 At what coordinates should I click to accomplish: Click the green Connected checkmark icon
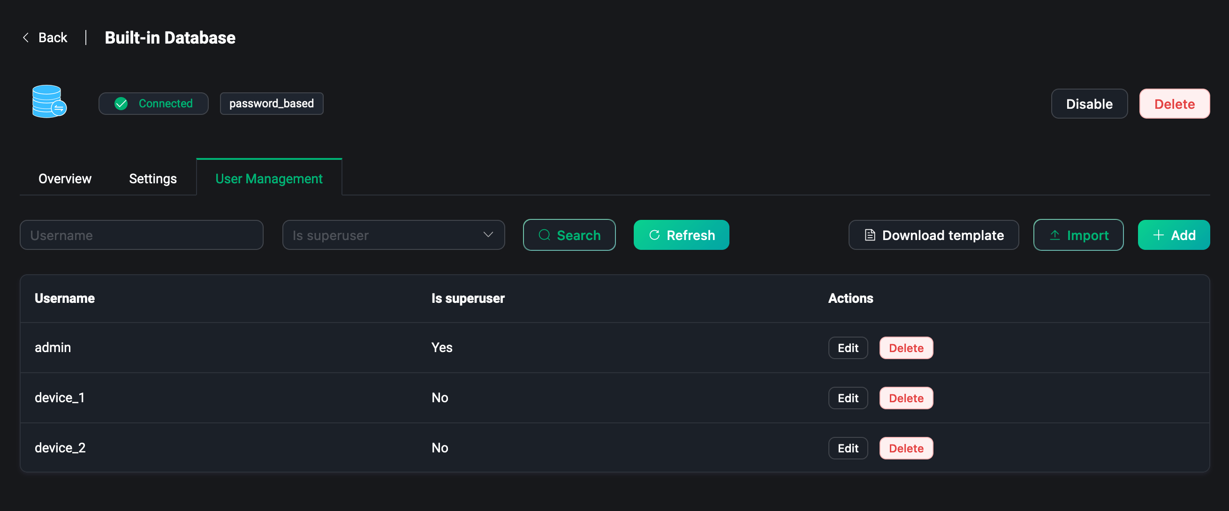click(121, 104)
